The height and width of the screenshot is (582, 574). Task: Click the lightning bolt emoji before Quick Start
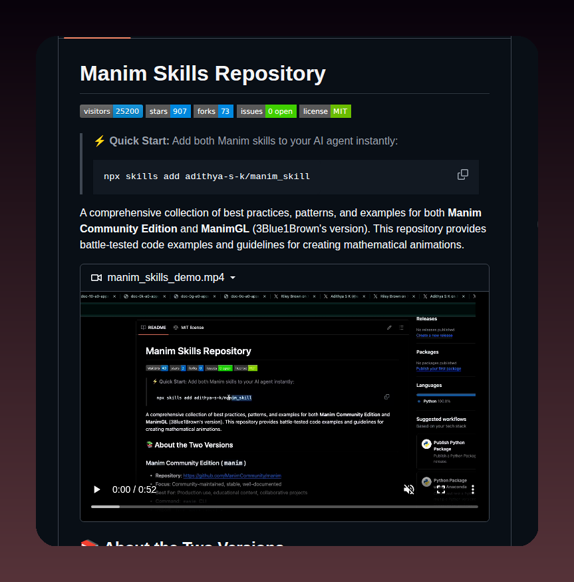tap(99, 141)
